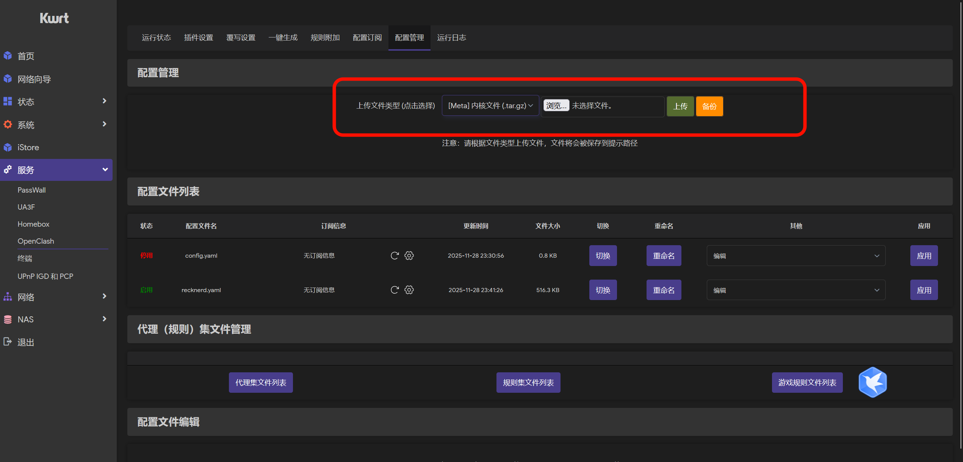Screen dimensions: 963x462
Task: Open the settings gear for recknerd.yaml subscription
Action: click(x=409, y=290)
